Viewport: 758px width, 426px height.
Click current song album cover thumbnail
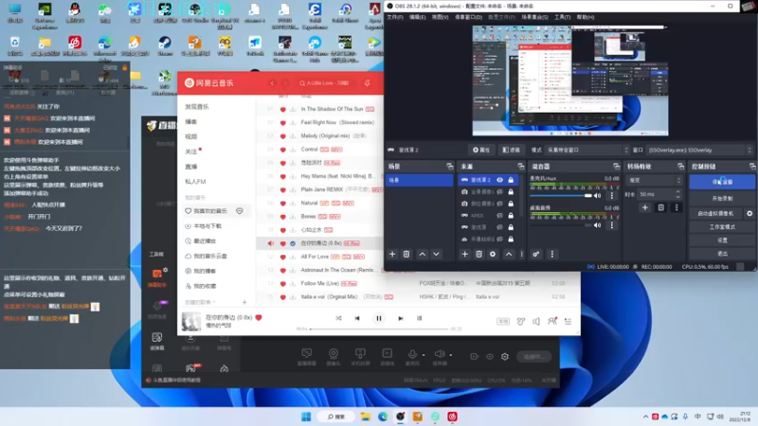point(191,321)
